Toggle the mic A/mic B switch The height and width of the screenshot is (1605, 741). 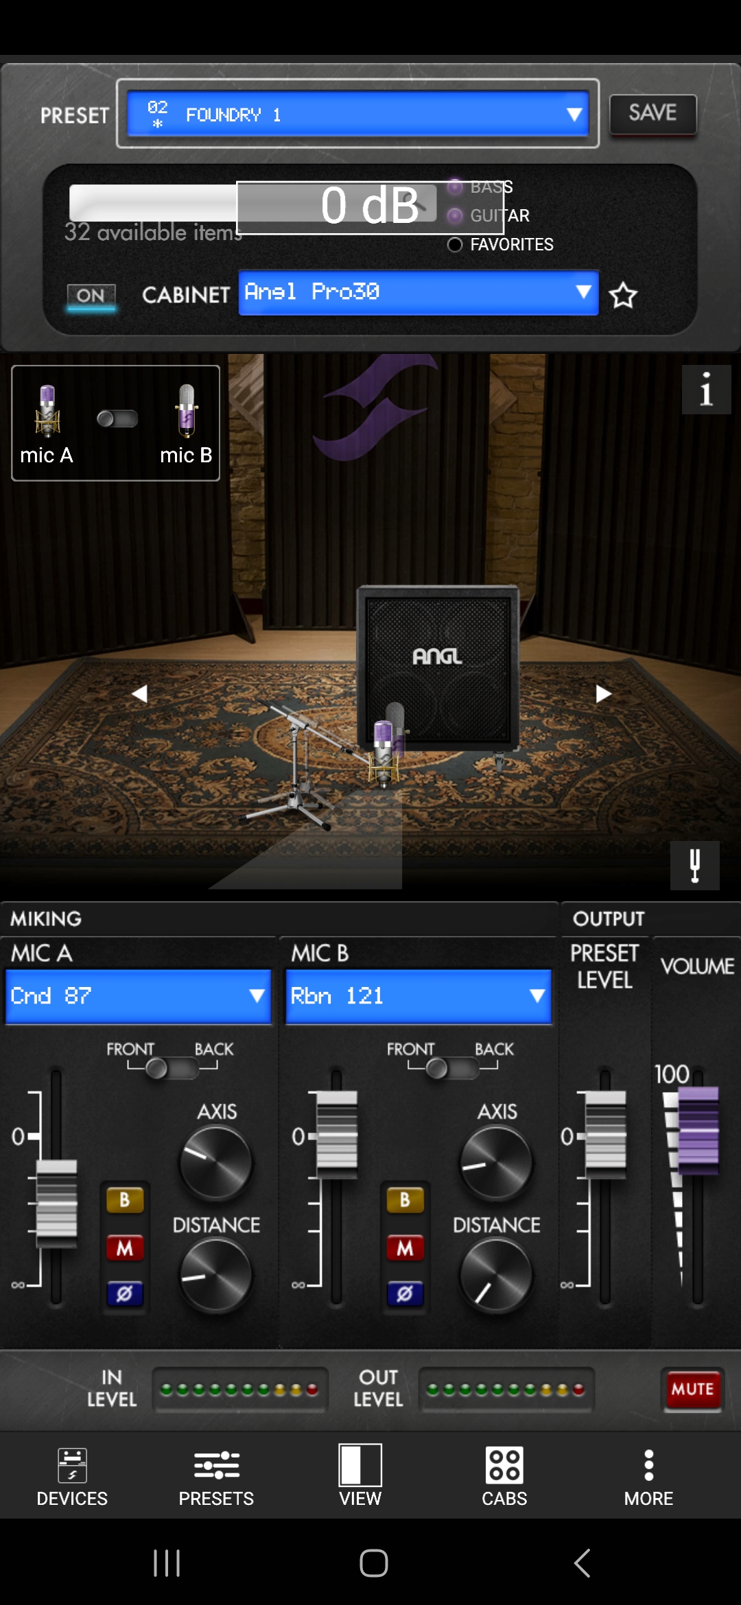pyautogui.click(x=117, y=418)
